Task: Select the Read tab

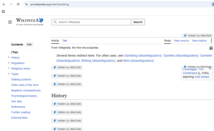Action: coord(167,41)
